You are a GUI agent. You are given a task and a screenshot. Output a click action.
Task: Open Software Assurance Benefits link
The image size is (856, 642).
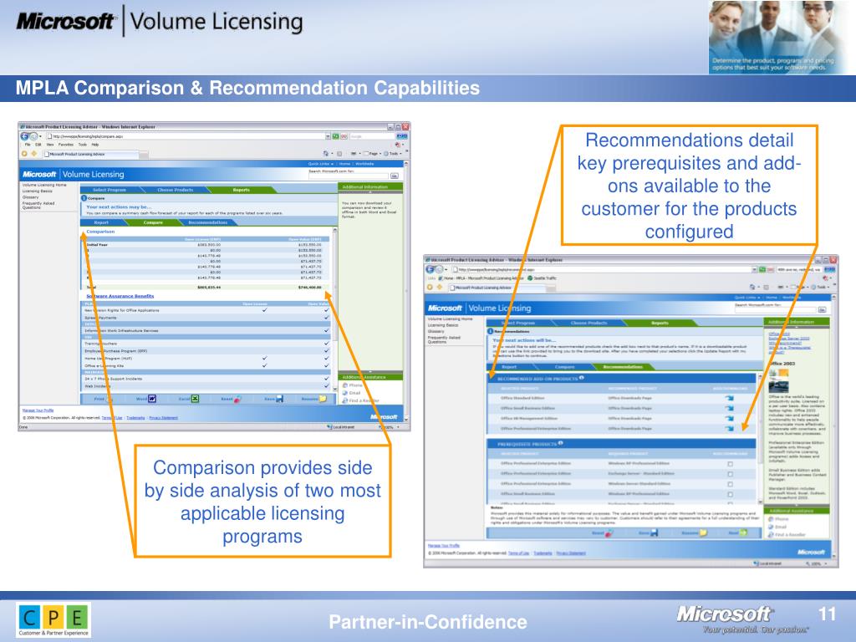pos(120,296)
